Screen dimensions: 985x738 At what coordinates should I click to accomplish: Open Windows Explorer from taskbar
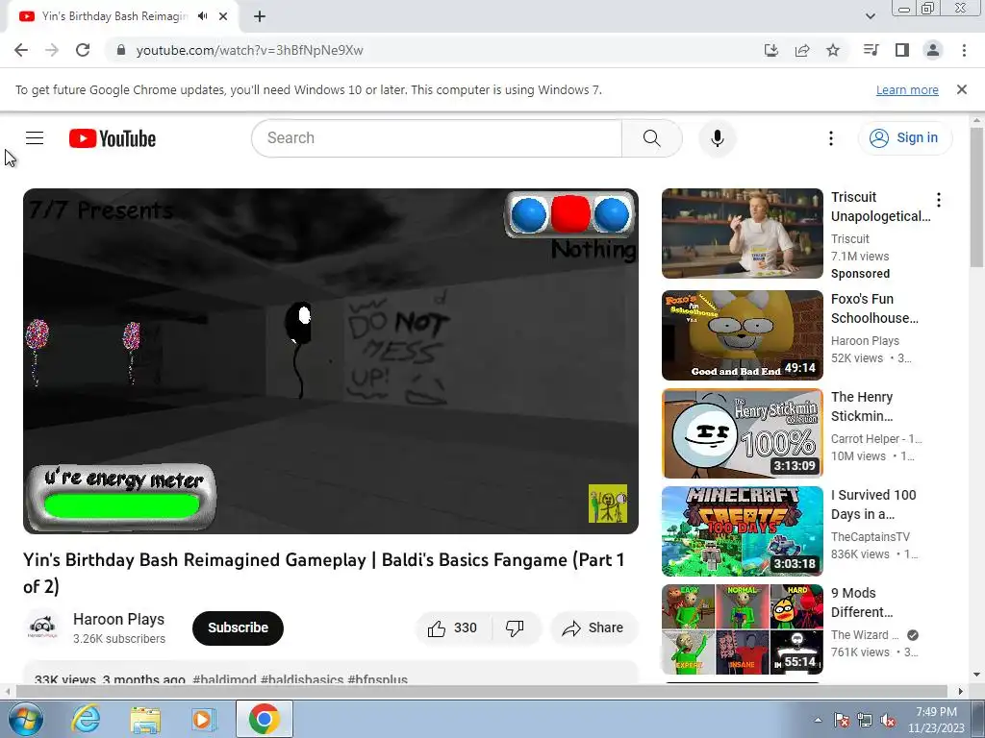tap(145, 719)
